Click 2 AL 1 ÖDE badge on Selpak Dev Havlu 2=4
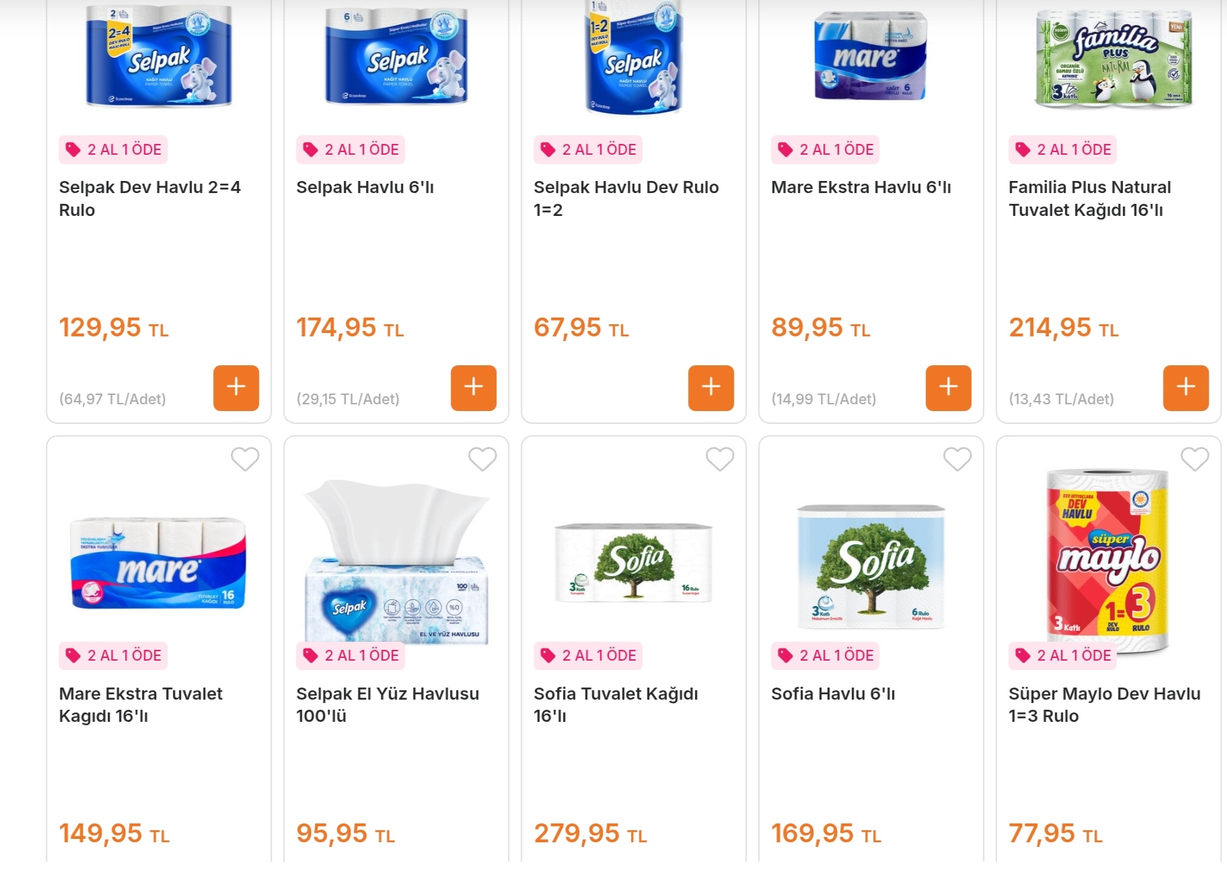 (113, 150)
